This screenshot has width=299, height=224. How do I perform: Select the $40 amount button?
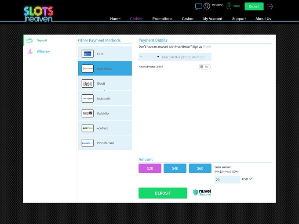(x=175, y=168)
